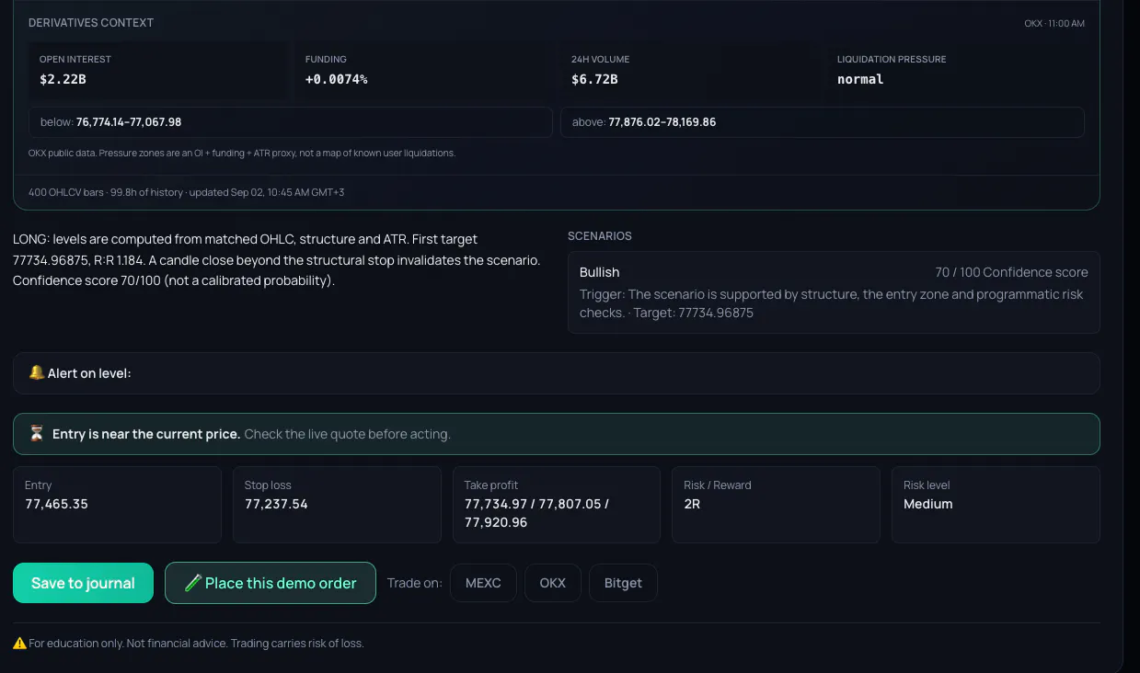Click the 24H Volume $6.72B value
Image resolution: width=1140 pixels, height=673 pixels.
594,79
